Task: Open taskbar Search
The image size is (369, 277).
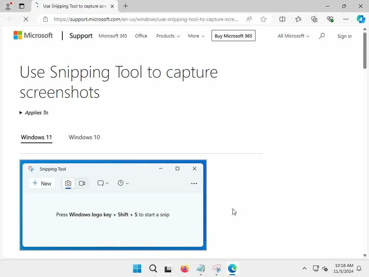Action: point(153,268)
